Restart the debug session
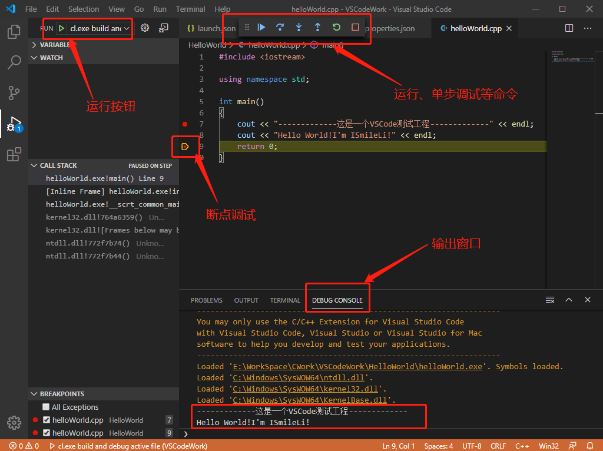 pyautogui.click(x=336, y=27)
